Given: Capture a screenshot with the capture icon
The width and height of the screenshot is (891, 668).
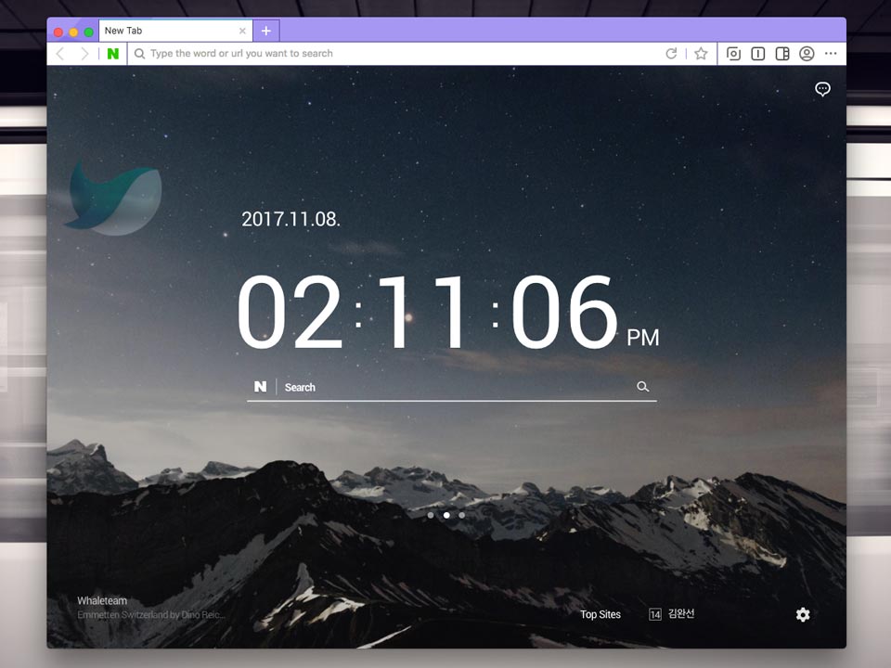Looking at the screenshot, I should click(733, 54).
